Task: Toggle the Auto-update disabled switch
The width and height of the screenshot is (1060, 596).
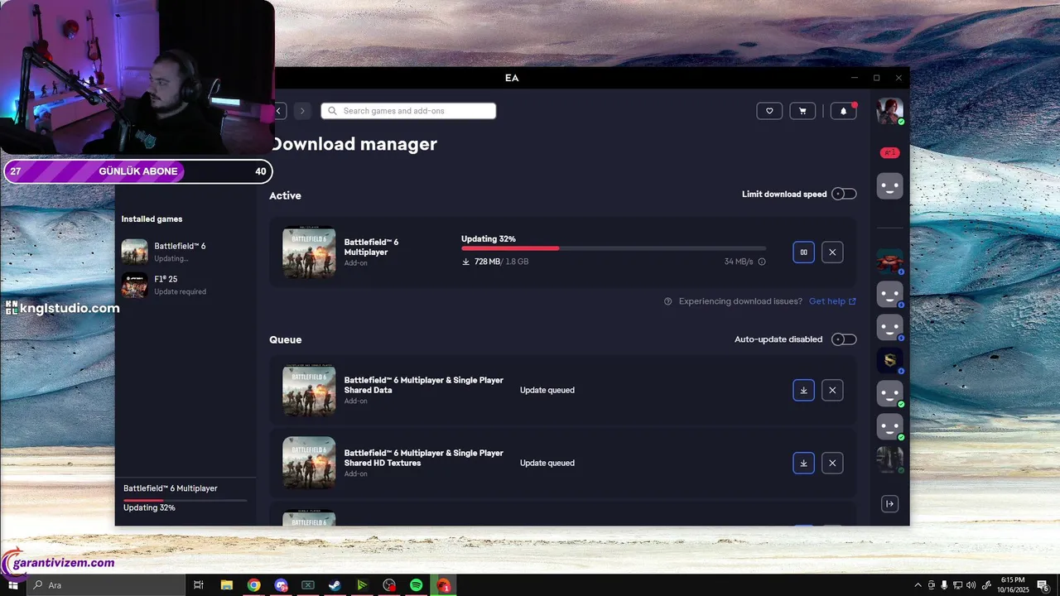Action: point(844,339)
